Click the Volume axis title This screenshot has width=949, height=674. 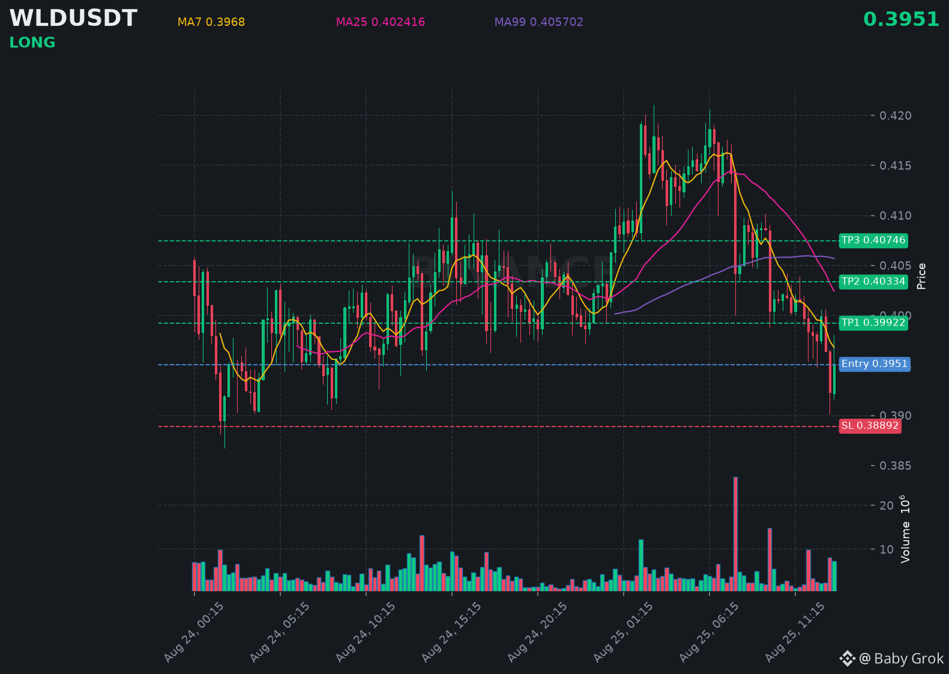coord(905,529)
